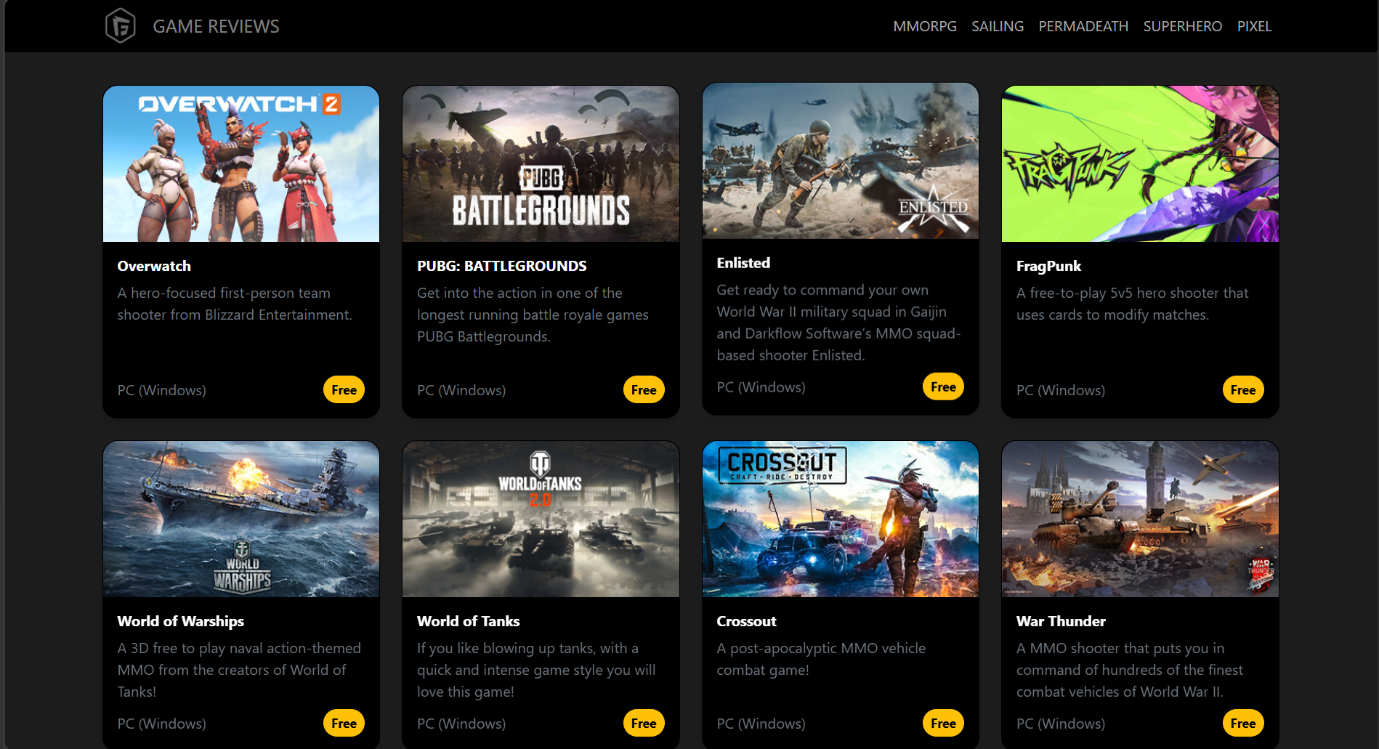This screenshot has height=749, width=1379.
Task: Click the World of Tanks description text
Action: point(536,670)
